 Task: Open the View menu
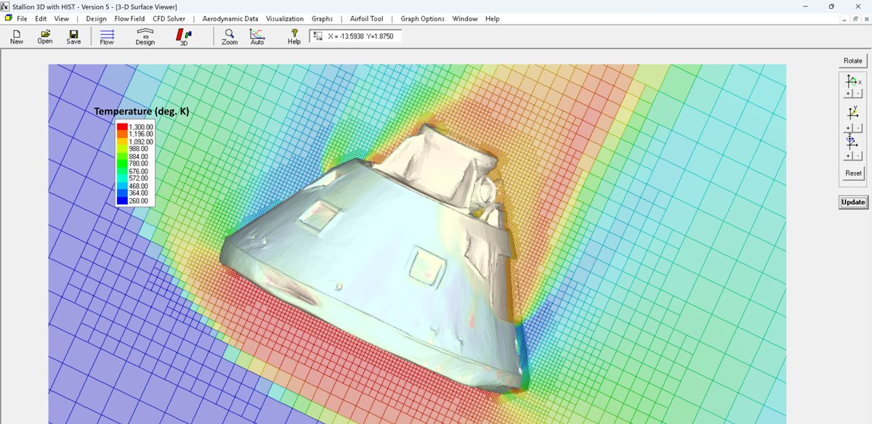(62, 19)
